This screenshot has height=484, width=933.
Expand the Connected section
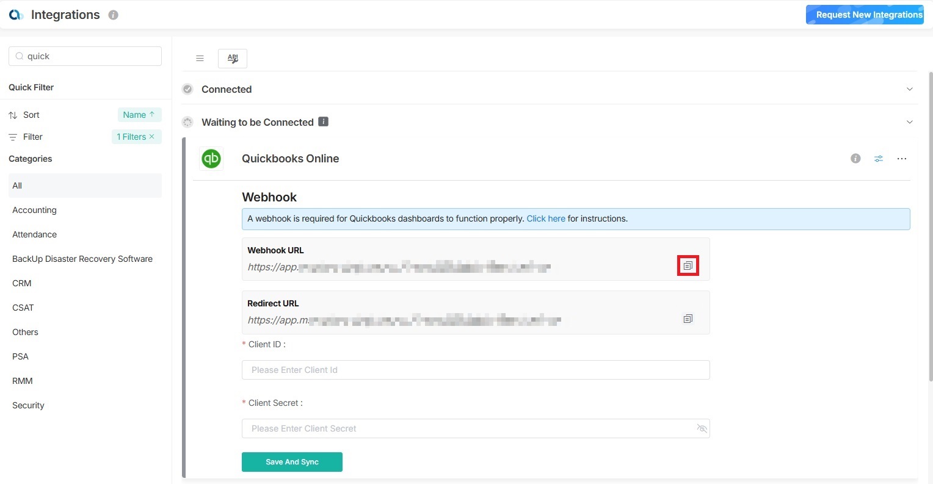click(x=909, y=89)
